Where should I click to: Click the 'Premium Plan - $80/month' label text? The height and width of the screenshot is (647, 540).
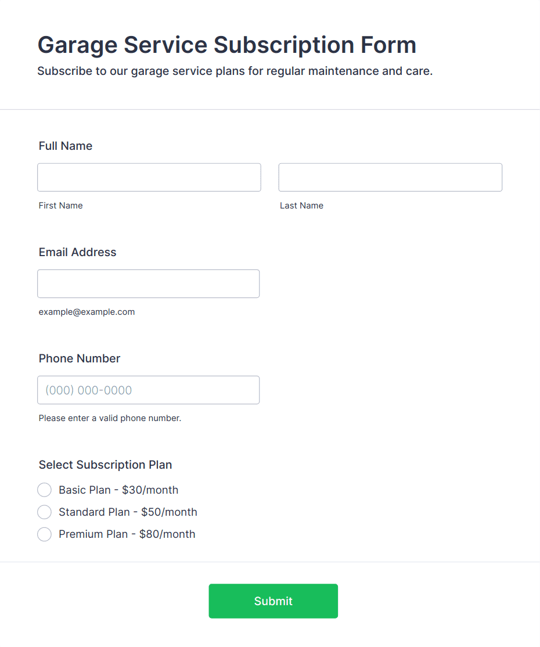(x=127, y=534)
